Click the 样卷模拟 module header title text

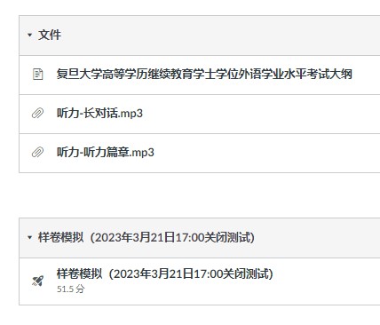[x=146, y=237]
